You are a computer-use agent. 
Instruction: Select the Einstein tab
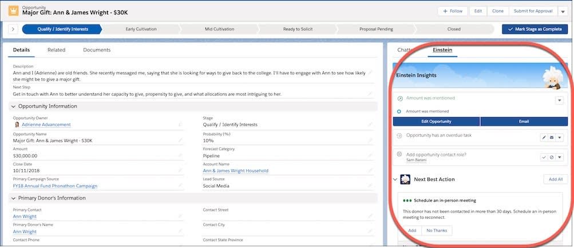point(442,50)
